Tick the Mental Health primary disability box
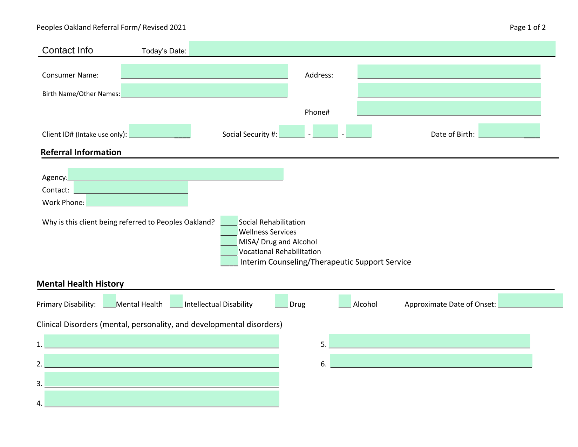The width and height of the screenshot is (578, 447). point(109,301)
